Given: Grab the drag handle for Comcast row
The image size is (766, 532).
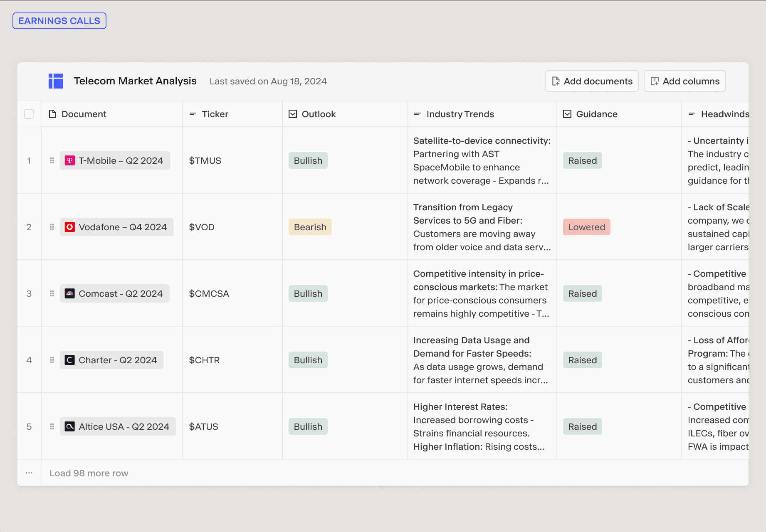Looking at the screenshot, I should pos(52,293).
